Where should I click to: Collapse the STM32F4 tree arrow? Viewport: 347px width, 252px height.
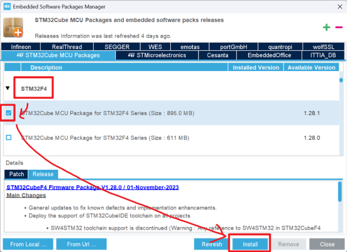[8, 88]
